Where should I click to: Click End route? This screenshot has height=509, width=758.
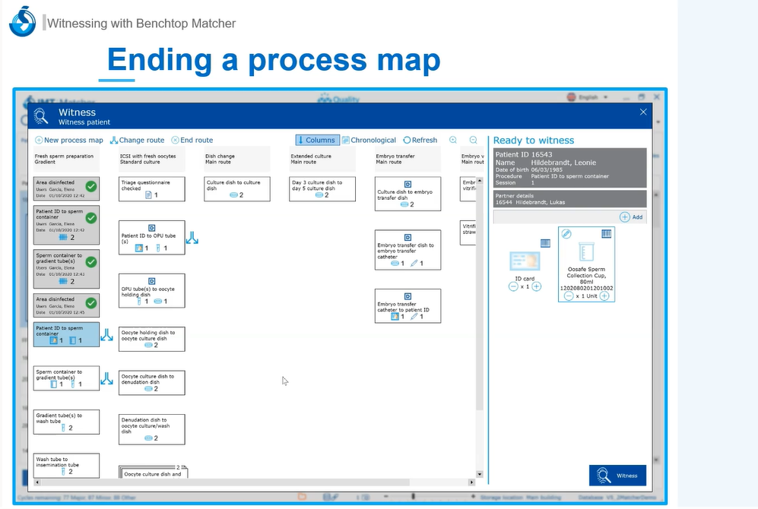[192, 140]
